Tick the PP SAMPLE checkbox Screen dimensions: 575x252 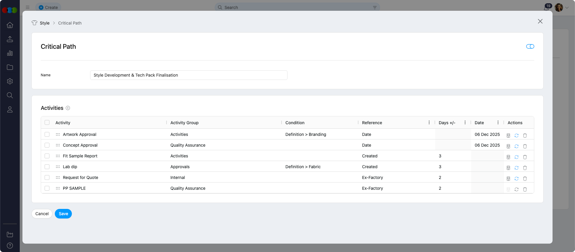(x=47, y=188)
